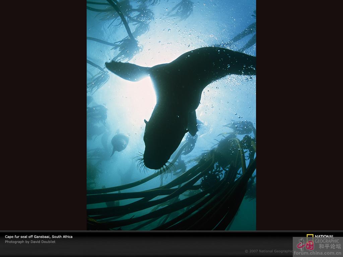
Task: Click the "© 2007 National Geographic" copyright text
Action: click(x=269, y=251)
